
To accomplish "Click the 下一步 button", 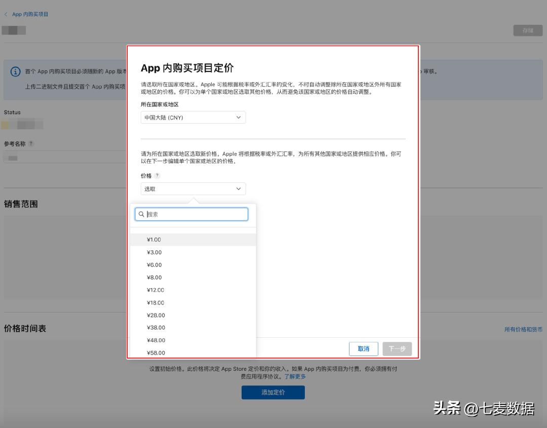I will (x=397, y=348).
